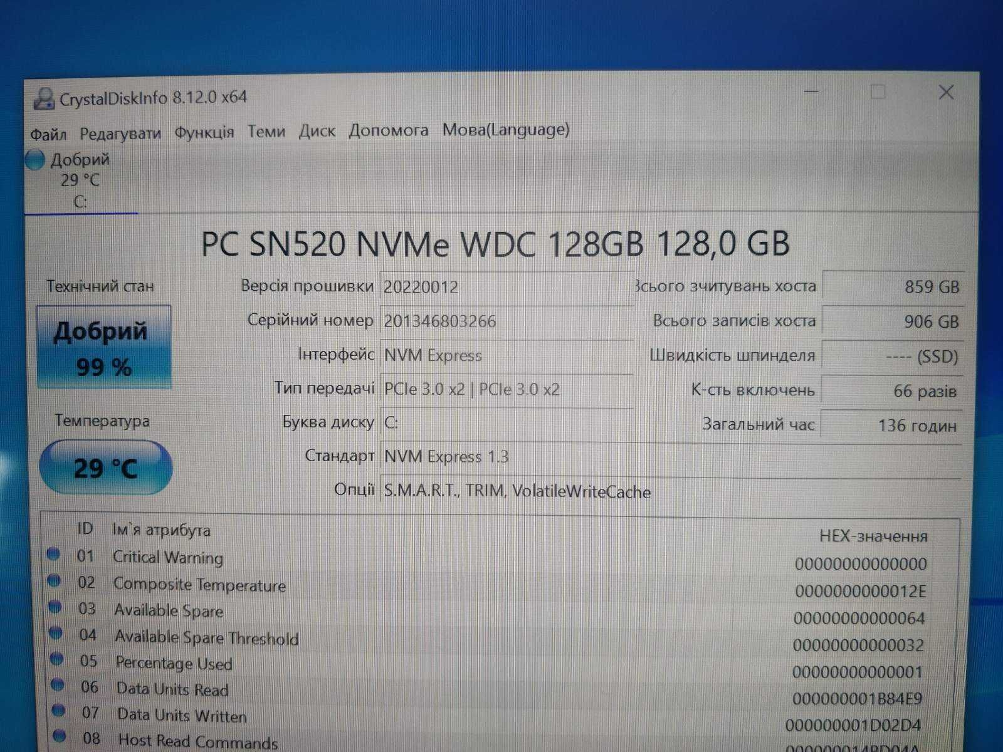
Task: Click the status dot for Percentage Used
Action: point(57,659)
